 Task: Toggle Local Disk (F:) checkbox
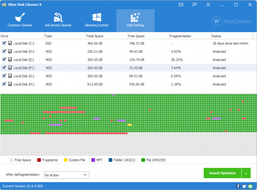[x=4, y=68]
